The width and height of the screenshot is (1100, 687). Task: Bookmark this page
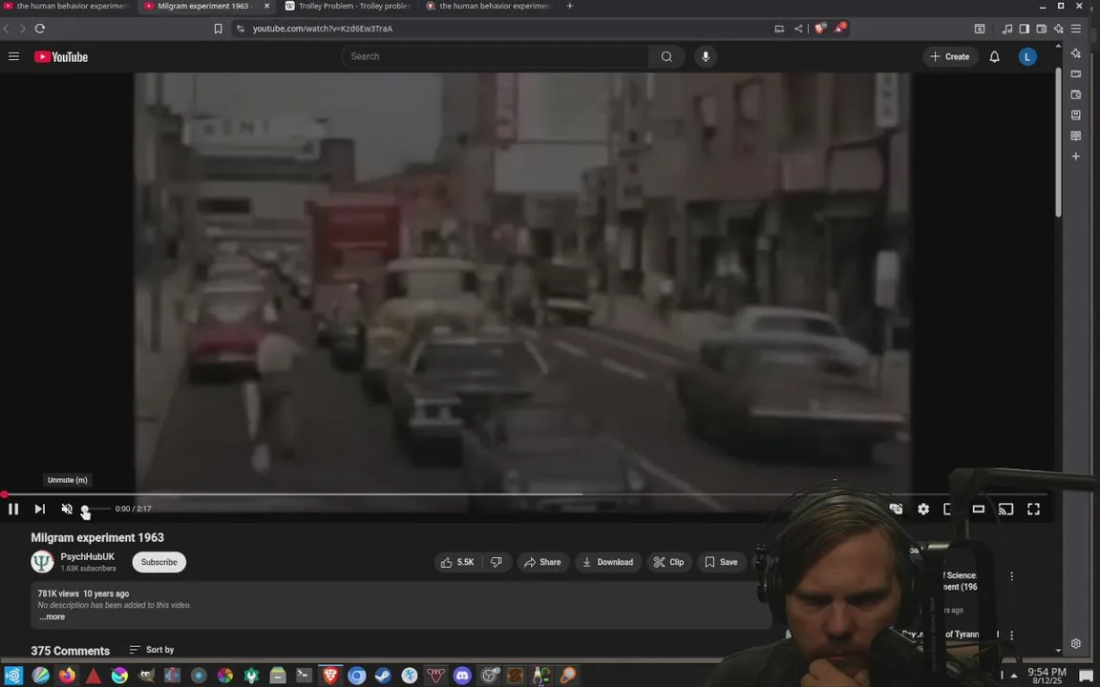coord(218,29)
